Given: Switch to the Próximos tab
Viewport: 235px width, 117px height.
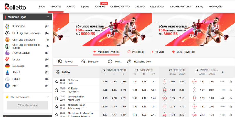Looking at the screenshot, I should point(136,52).
